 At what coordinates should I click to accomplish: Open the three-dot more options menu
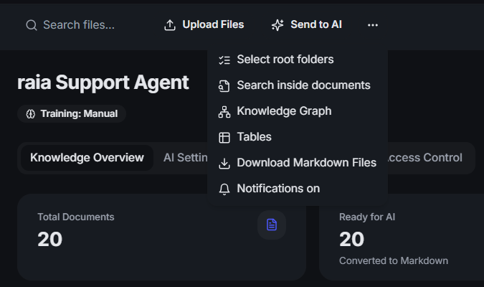coord(373,25)
